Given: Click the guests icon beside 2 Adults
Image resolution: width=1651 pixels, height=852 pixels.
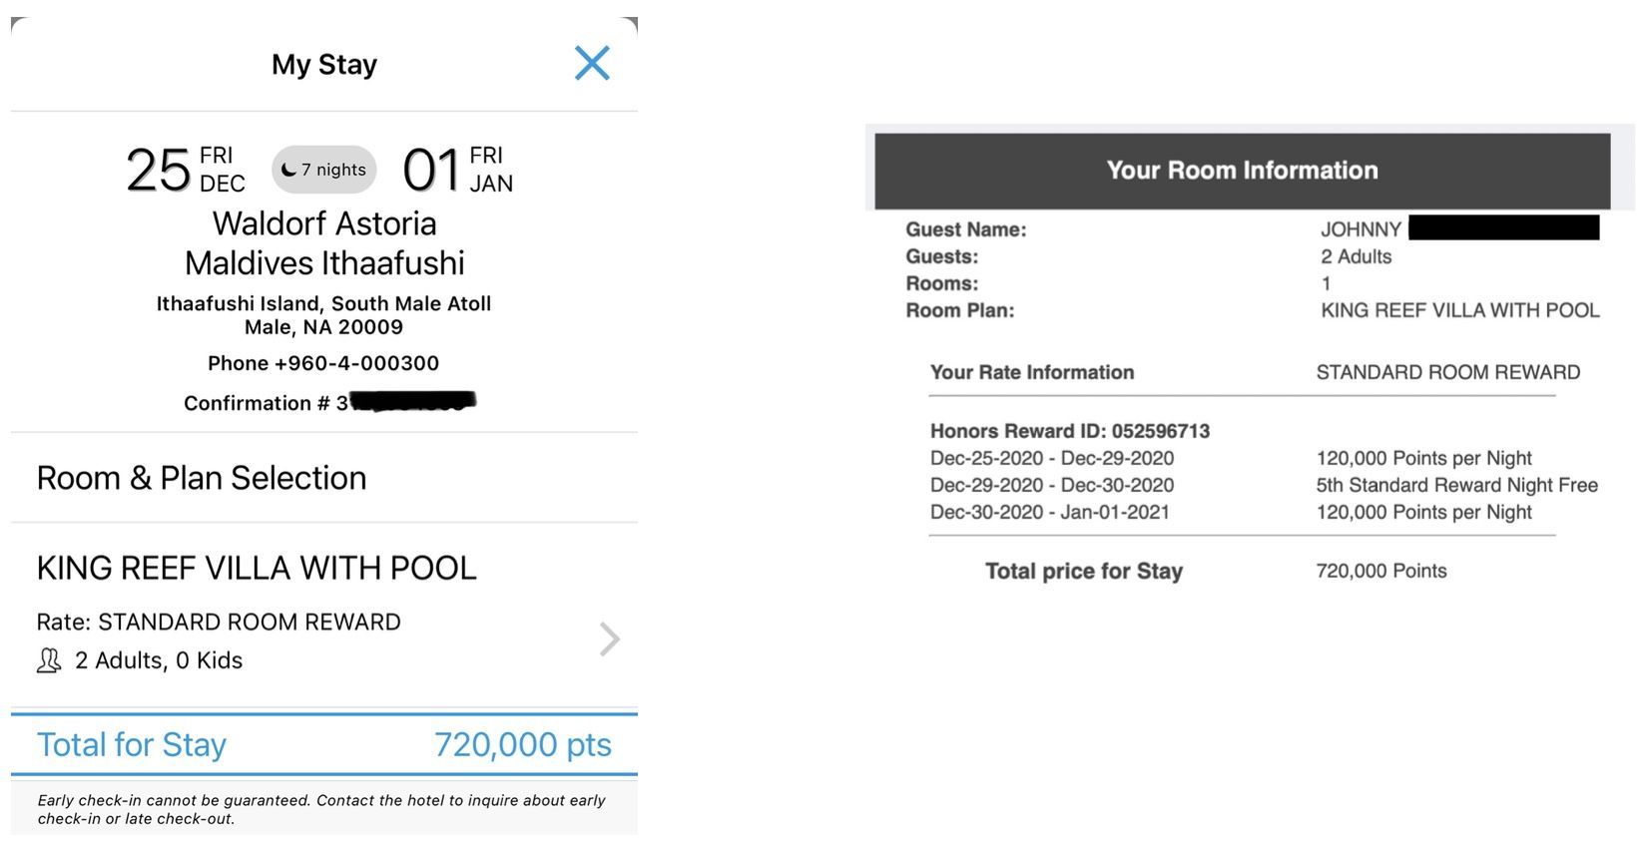Looking at the screenshot, I should [x=49, y=660].
